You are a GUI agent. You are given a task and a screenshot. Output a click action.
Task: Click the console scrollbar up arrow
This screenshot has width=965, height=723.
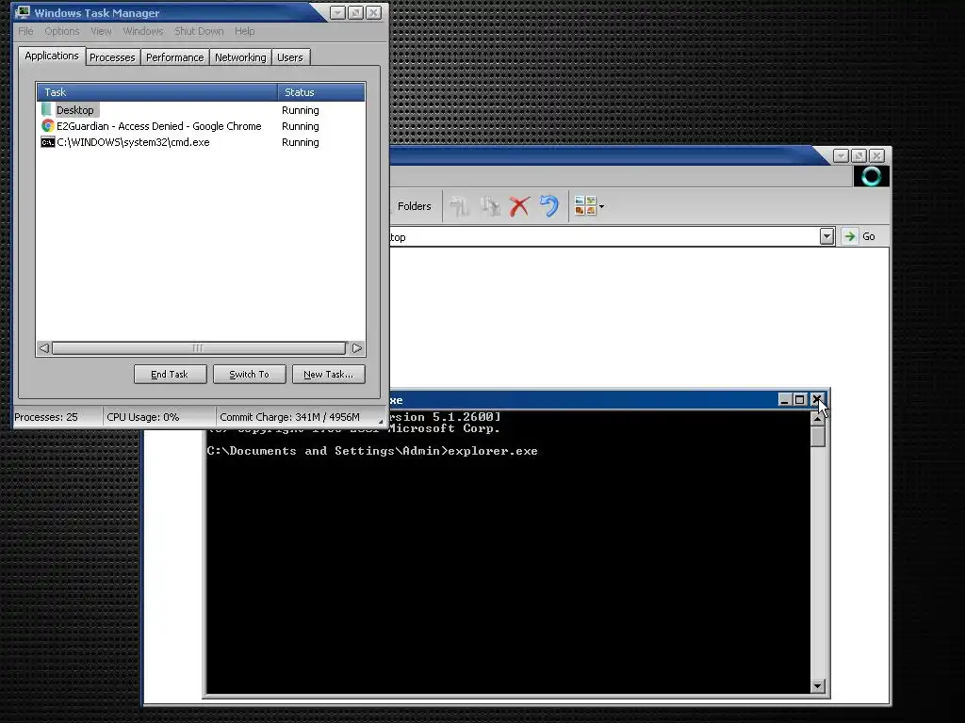(817, 418)
